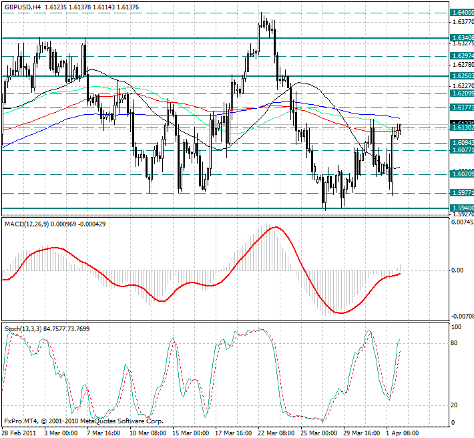Viewport: 474px width, 438px height.
Task: Click the Stochastic scale value 0
Action: point(453,423)
